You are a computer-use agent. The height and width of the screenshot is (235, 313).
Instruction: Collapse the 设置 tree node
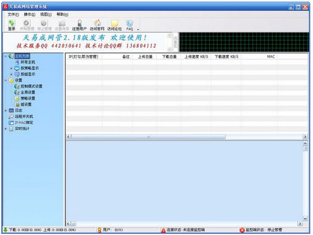coord(5,80)
